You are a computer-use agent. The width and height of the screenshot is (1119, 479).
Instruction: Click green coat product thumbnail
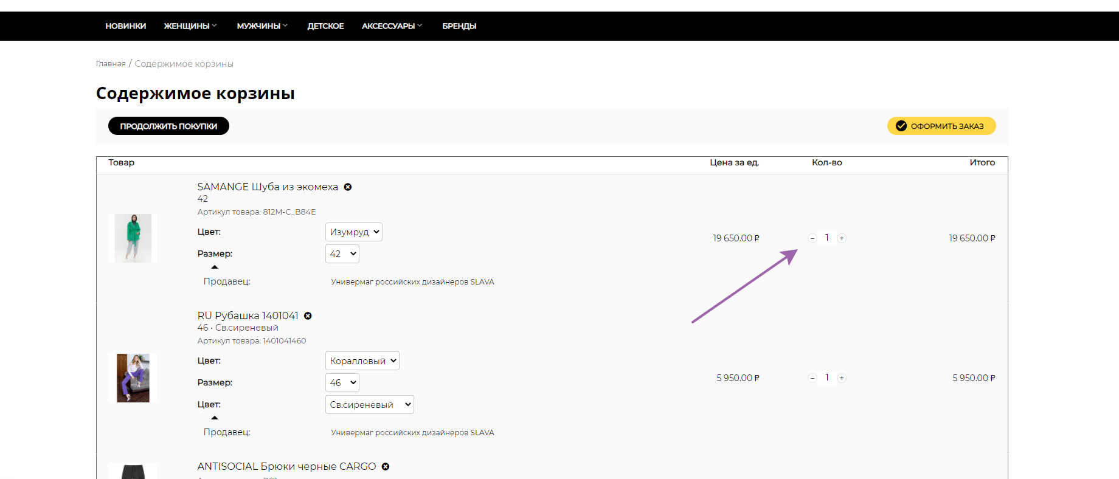(x=133, y=238)
